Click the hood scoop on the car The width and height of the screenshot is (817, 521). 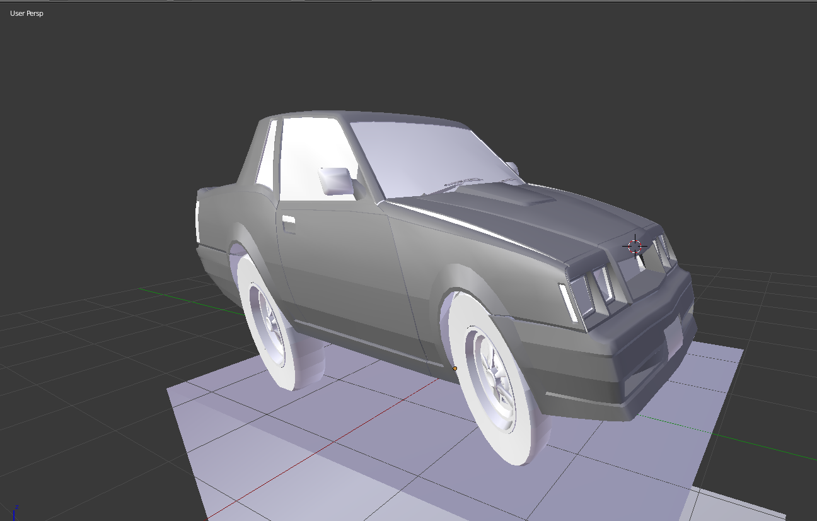tap(504, 195)
